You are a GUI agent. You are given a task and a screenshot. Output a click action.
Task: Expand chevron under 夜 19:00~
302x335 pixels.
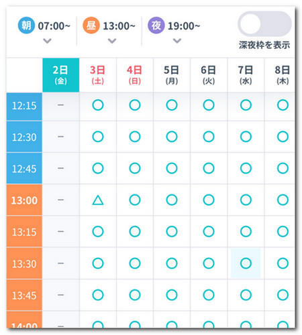177,41
